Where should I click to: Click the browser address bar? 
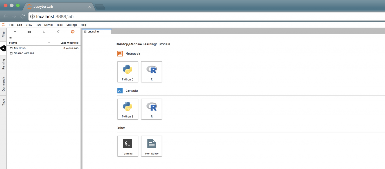188,16
